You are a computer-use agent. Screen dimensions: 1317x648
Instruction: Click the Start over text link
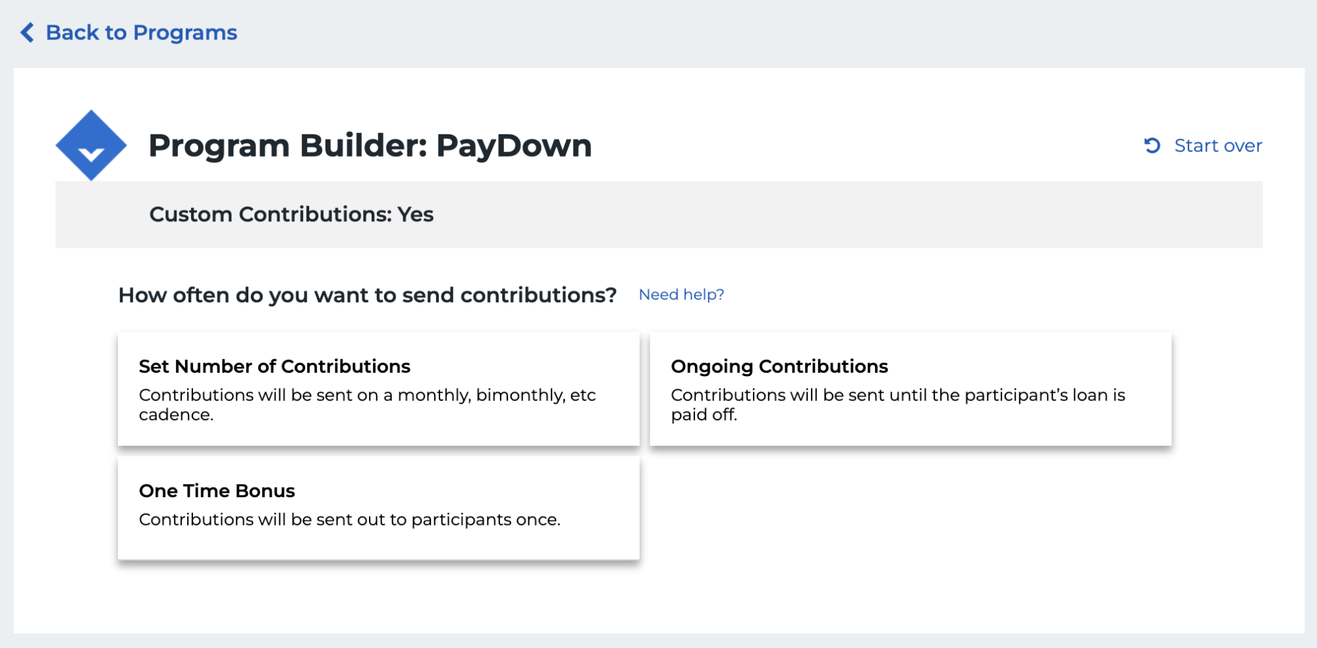click(x=1218, y=146)
